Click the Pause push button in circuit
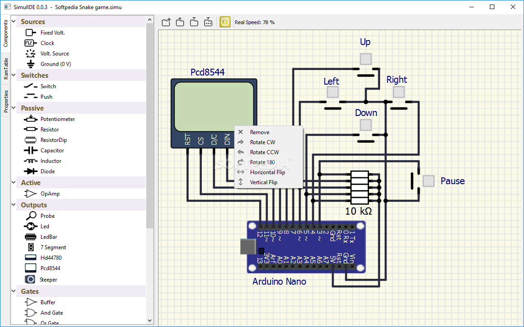This screenshot has height=327, width=524. point(428,181)
